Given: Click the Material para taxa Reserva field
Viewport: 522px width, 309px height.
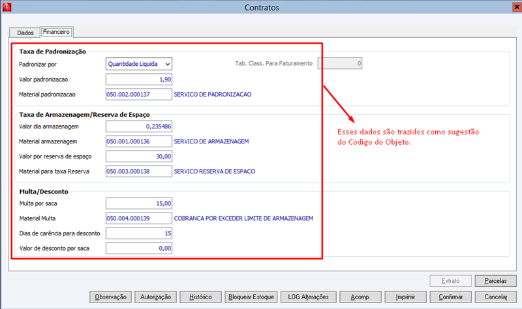Looking at the screenshot, I should (x=139, y=171).
